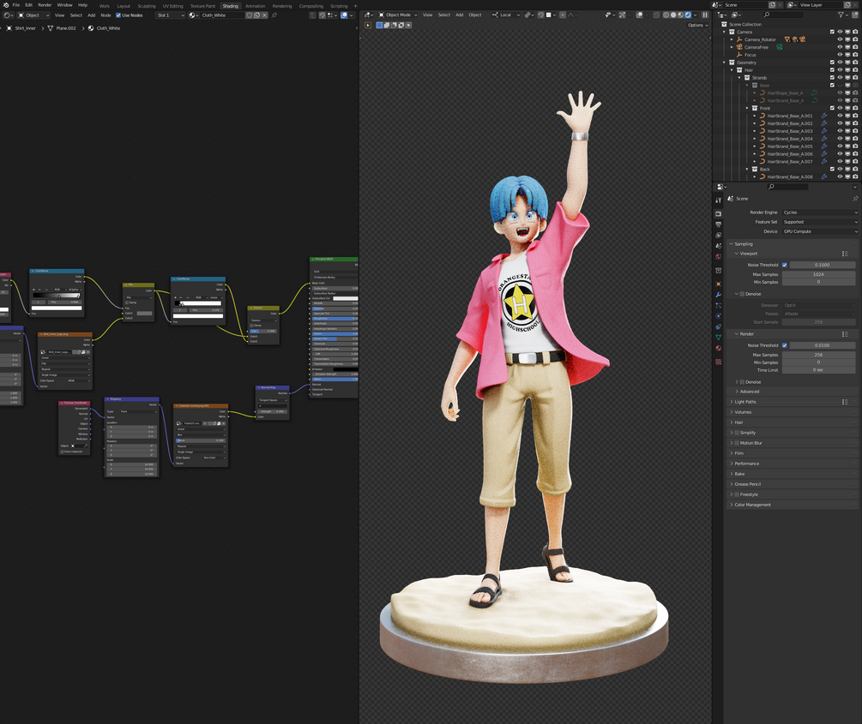Open the Physics properties tab icon
This screenshot has height=724, width=862.
point(719,316)
